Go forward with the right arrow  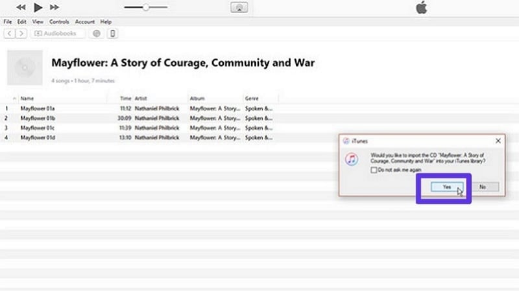pyautogui.click(x=21, y=34)
